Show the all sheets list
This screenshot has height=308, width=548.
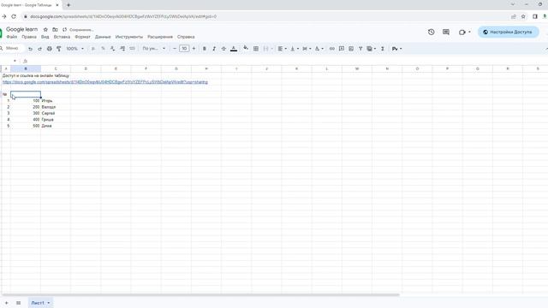coord(18,303)
